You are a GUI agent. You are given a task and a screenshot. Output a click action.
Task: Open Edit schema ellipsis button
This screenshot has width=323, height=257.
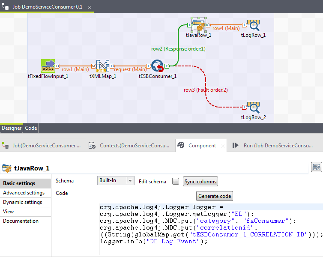[176, 181]
